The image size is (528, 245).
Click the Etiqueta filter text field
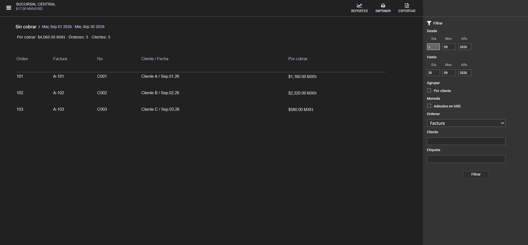point(466,159)
